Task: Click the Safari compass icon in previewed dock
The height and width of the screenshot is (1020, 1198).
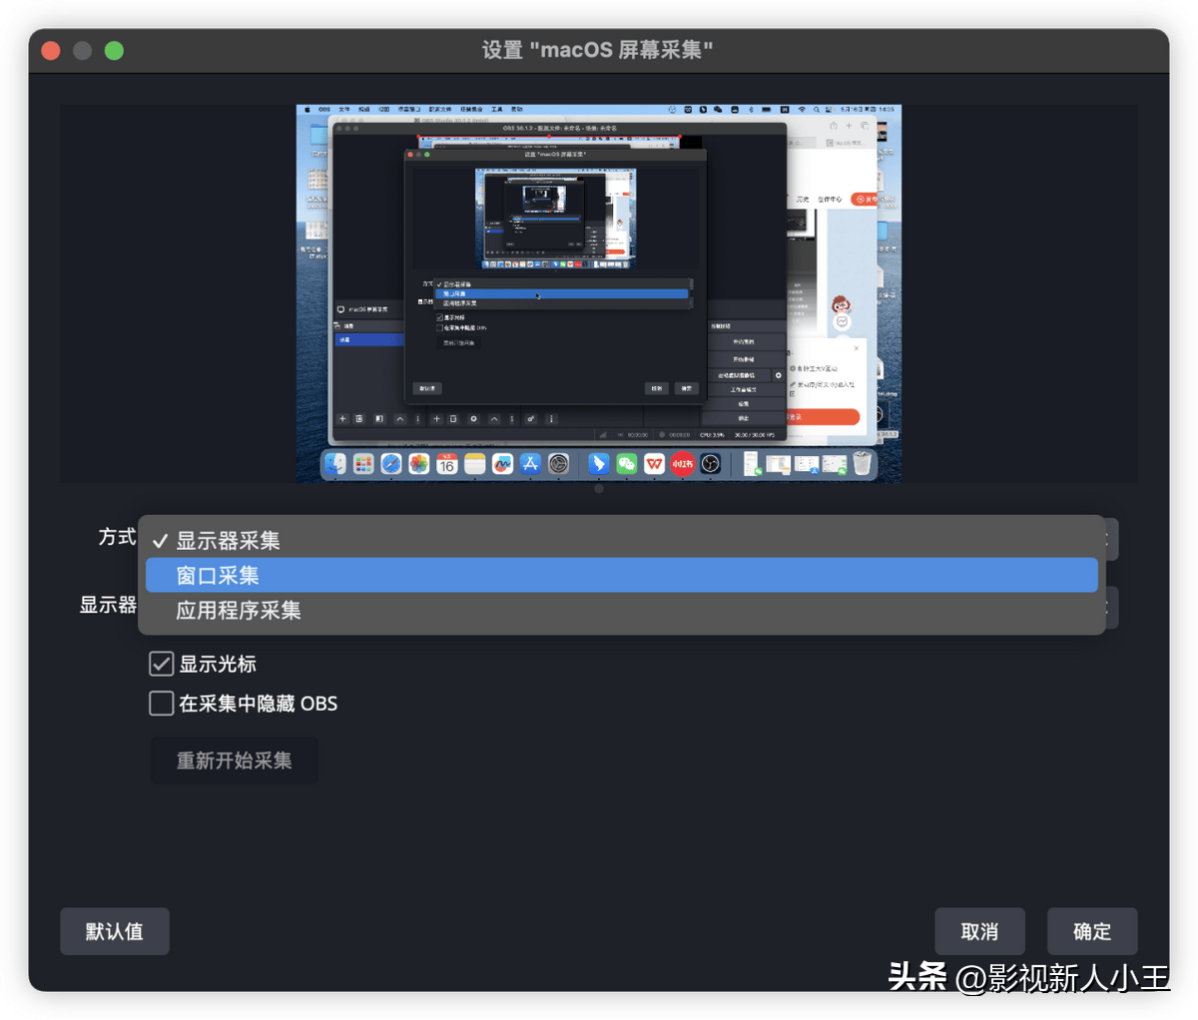Action: pyautogui.click(x=390, y=464)
